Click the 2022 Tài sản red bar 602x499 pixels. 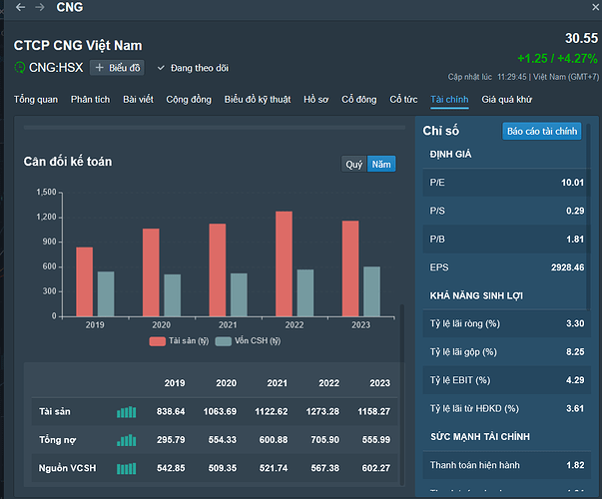pos(284,263)
